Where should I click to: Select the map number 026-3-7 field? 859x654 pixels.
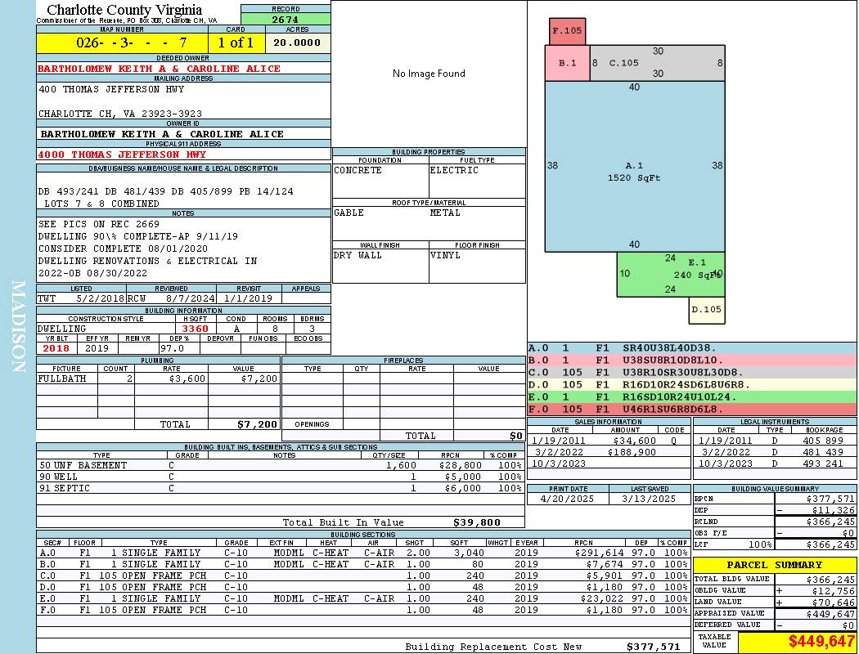tap(122, 43)
